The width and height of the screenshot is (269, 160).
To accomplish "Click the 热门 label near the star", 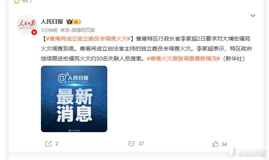I will [x=27, y=1].
